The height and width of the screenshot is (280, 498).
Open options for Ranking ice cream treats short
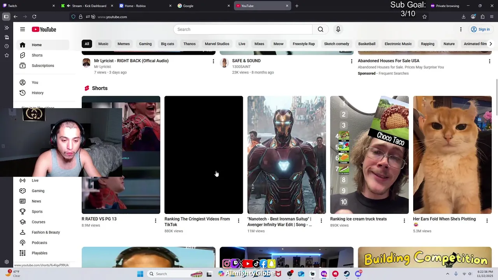click(x=404, y=221)
